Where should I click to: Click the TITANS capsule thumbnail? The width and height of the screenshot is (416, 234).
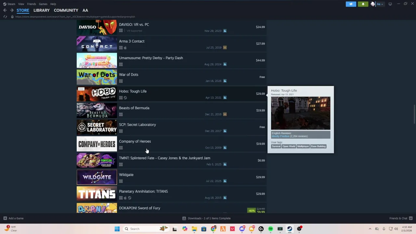point(97,194)
